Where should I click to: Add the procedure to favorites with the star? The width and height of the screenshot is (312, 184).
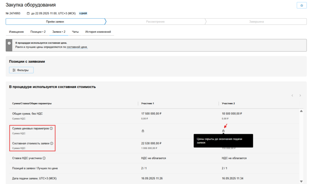click(301, 5)
